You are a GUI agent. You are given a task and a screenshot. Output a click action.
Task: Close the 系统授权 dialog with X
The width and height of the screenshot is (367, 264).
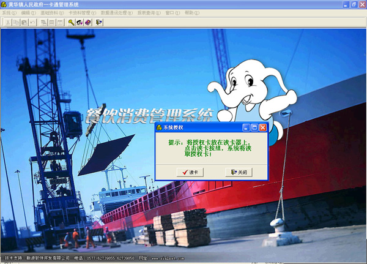pos(262,127)
